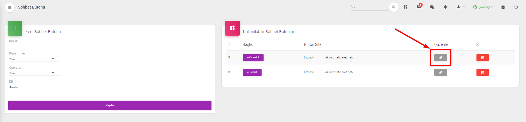Open the hamburger menu button
526x122 pixels.
9,7
